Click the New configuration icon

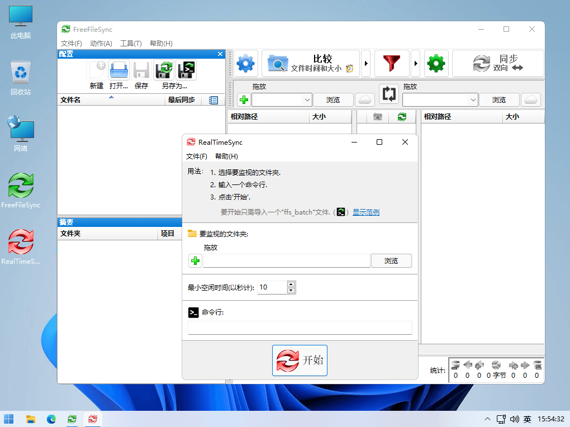point(97,70)
